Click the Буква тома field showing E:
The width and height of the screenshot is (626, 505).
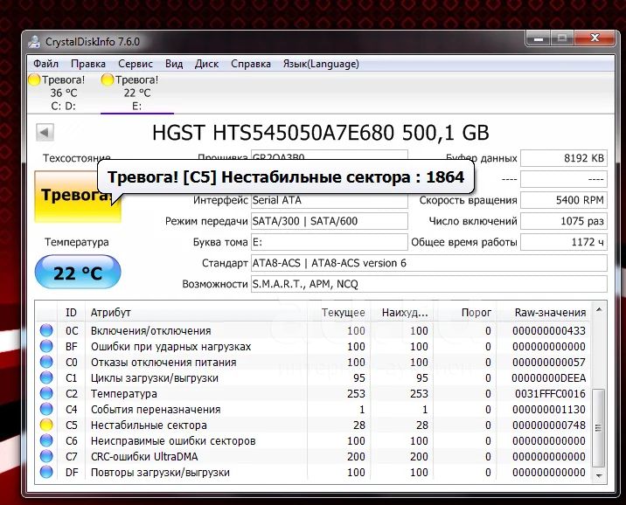coord(330,242)
